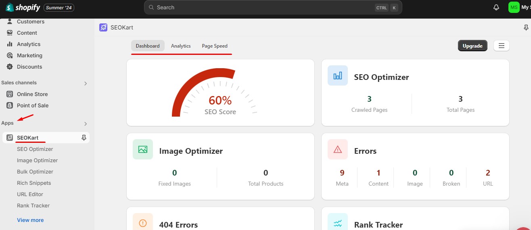Click the pin icon in page header
Image resolution: width=531 pixels, height=230 pixels.
click(x=526, y=27)
